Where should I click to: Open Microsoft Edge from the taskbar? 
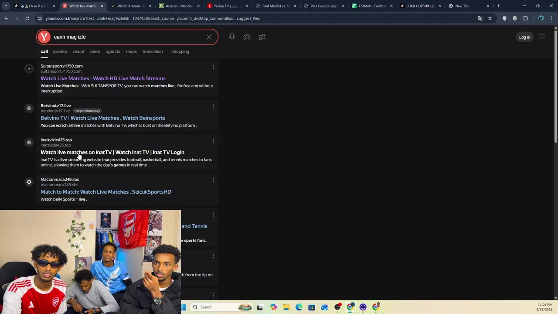(x=299, y=307)
